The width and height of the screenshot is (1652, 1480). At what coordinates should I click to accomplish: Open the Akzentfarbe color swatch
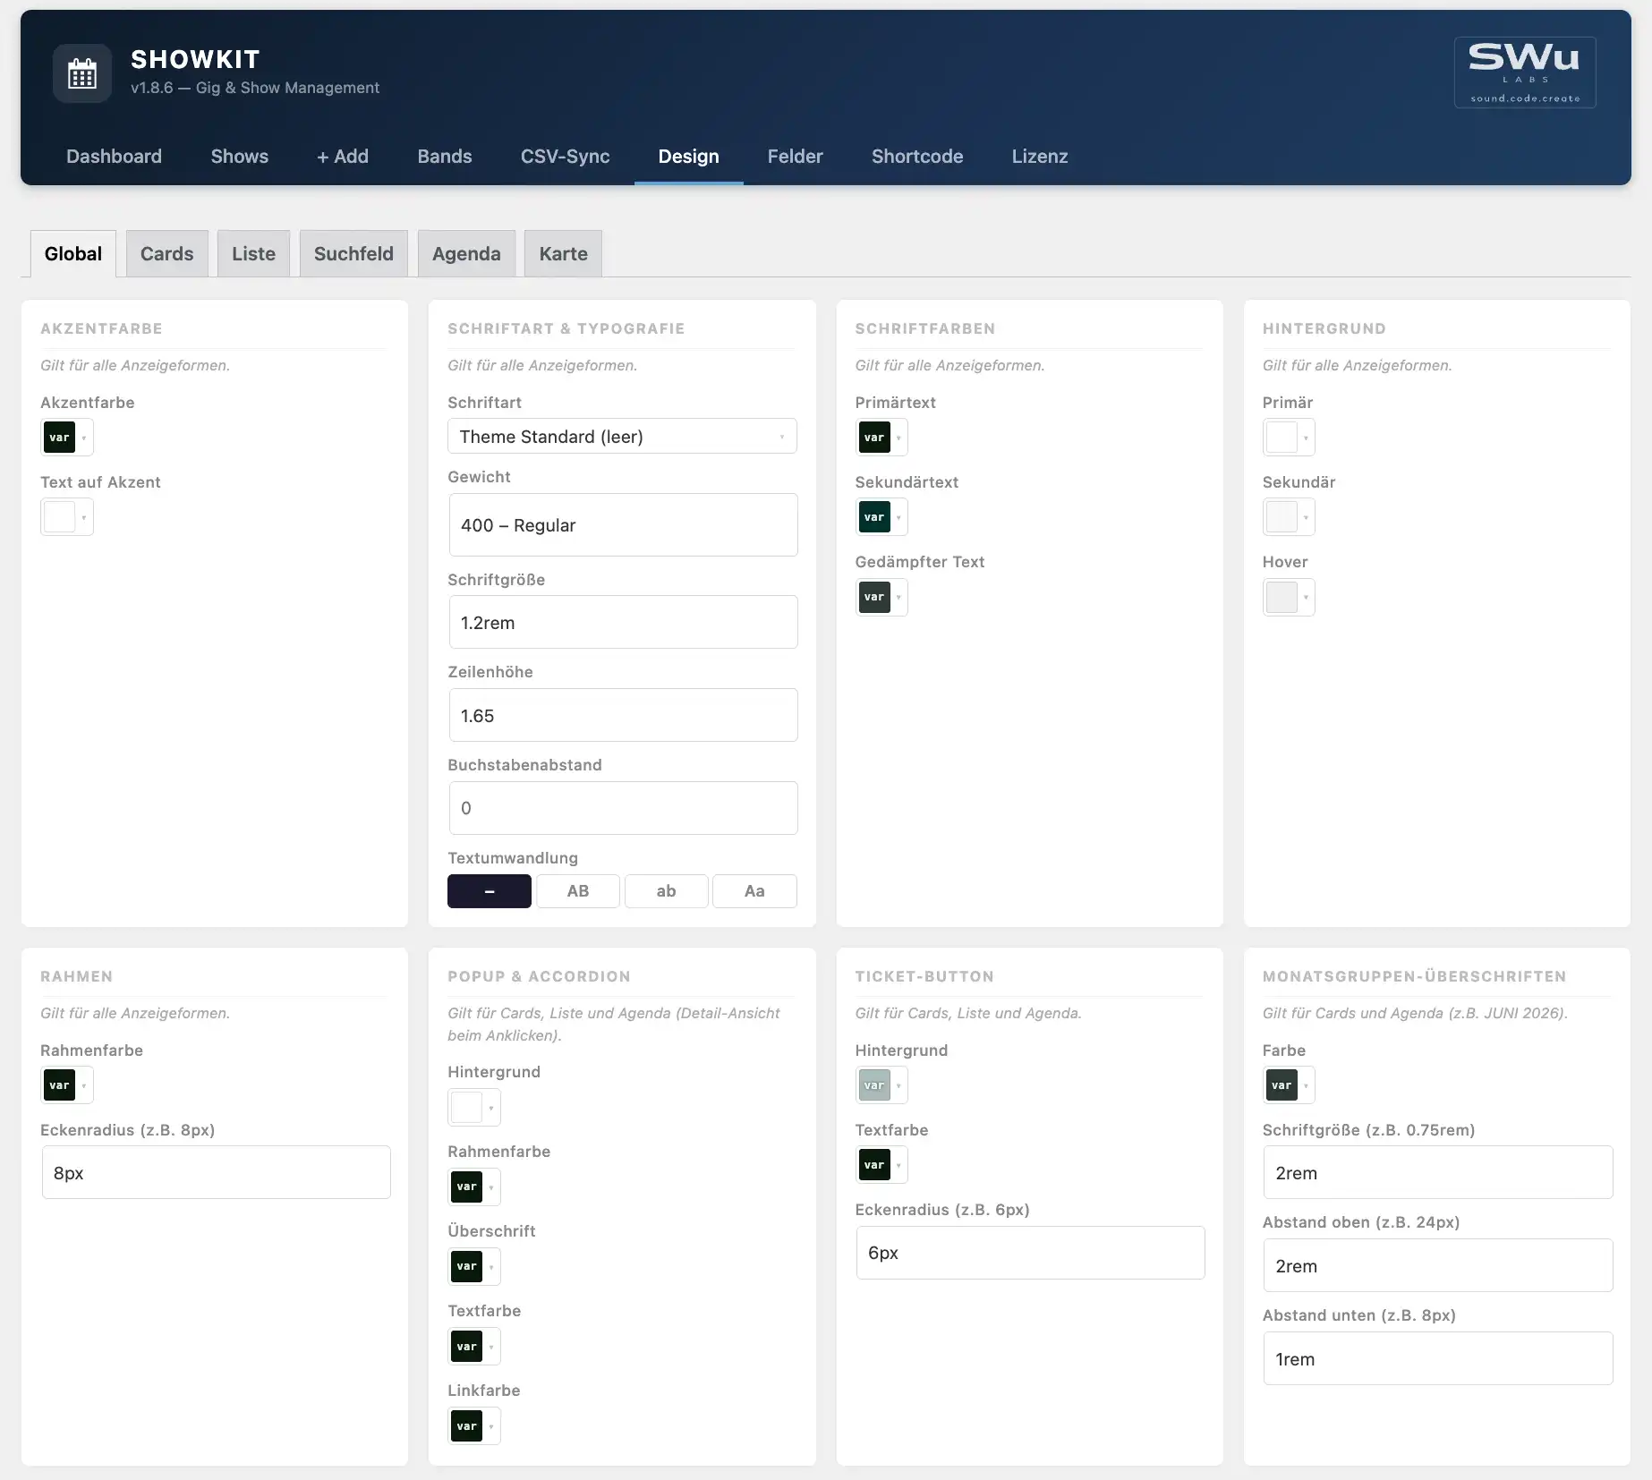pyautogui.click(x=67, y=438)
